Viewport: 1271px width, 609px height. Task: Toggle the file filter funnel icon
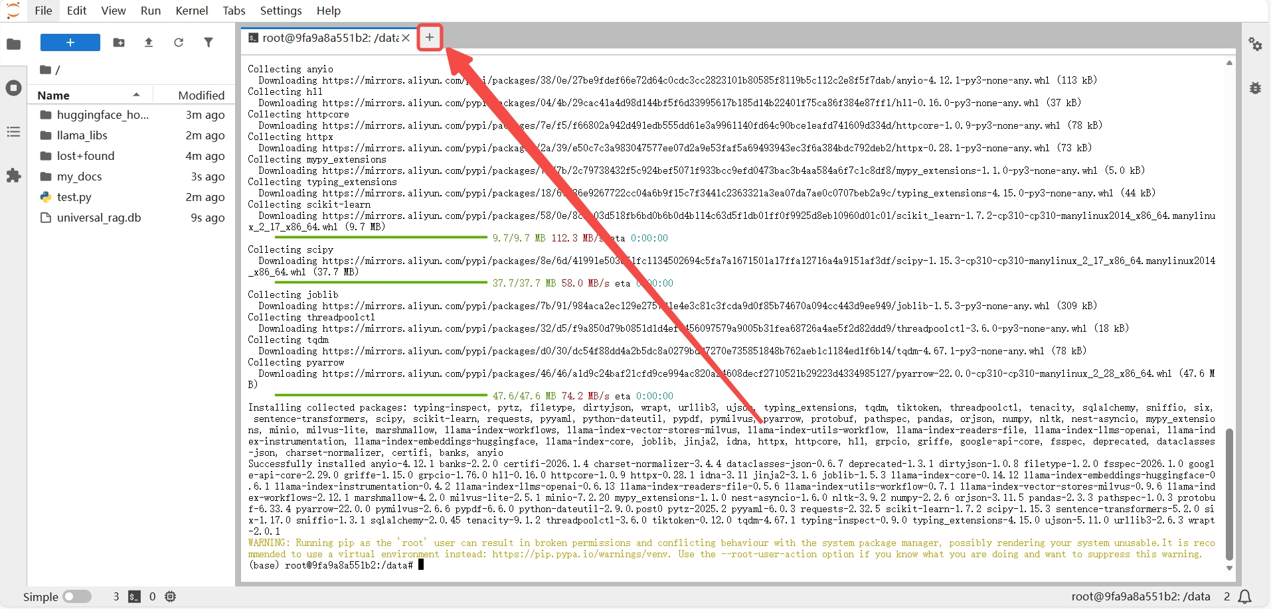coord(209,42)
